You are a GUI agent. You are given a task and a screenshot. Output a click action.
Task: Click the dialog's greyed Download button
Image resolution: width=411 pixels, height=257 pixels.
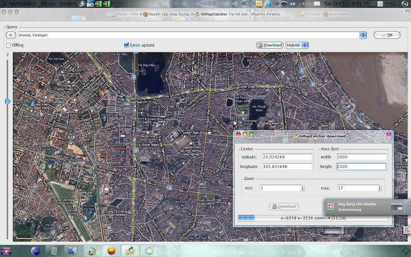pyautogui.click(x=284, y=207)
